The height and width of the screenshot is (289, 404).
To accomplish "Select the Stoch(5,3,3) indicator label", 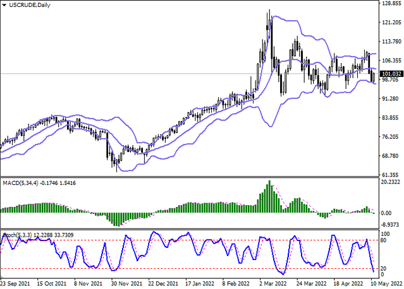I will (x=17, y=235).
